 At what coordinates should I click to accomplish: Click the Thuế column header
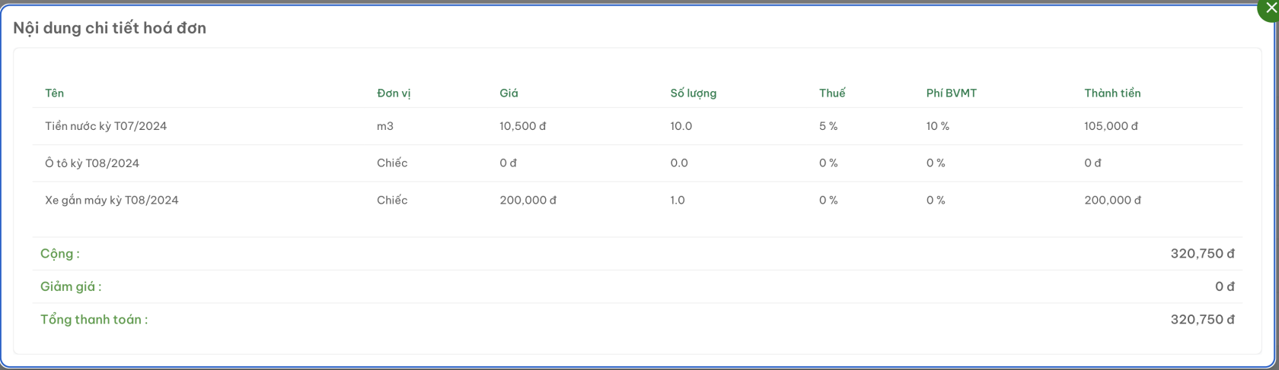point(832,93)
